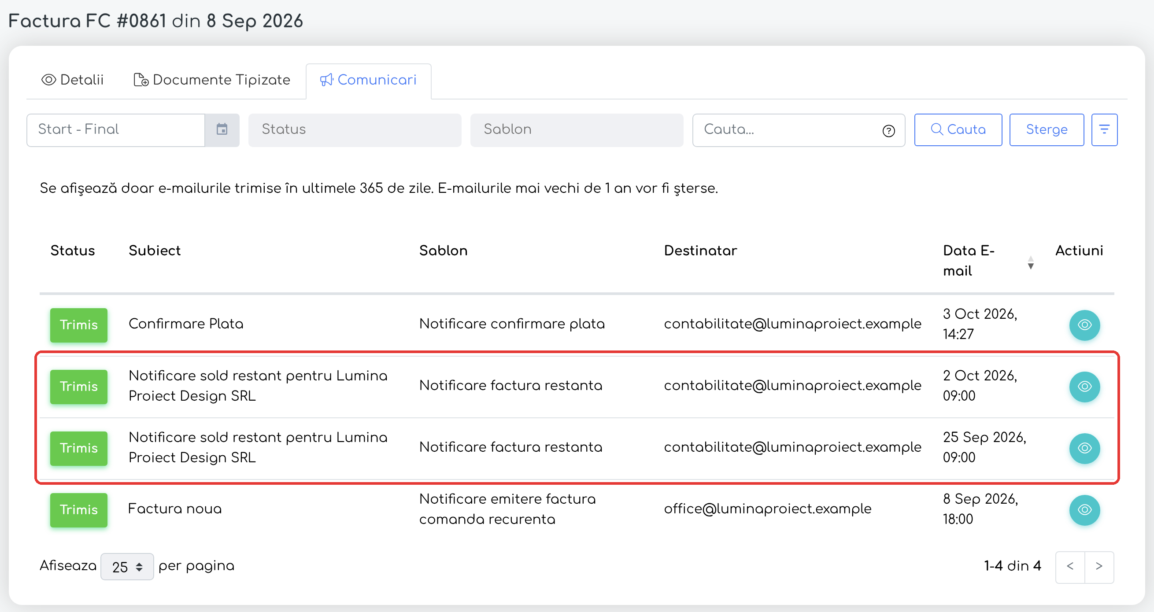This screenshot has height=612, width=1154.
Task: View the 2 Oct 2026 restant notification email
Action: pyautogui.click(x=1084, y=387)
